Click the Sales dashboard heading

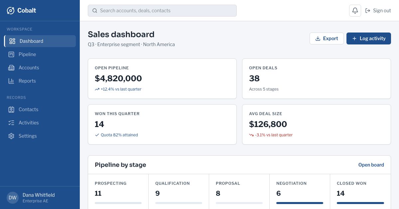[121, 35]
